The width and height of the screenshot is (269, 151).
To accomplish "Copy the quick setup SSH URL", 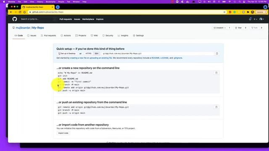I will point(217,54).
